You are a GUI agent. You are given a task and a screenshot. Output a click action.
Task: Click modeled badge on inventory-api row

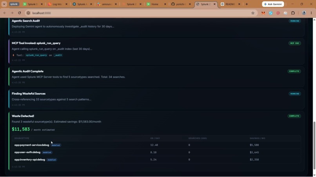pos(52,160)
